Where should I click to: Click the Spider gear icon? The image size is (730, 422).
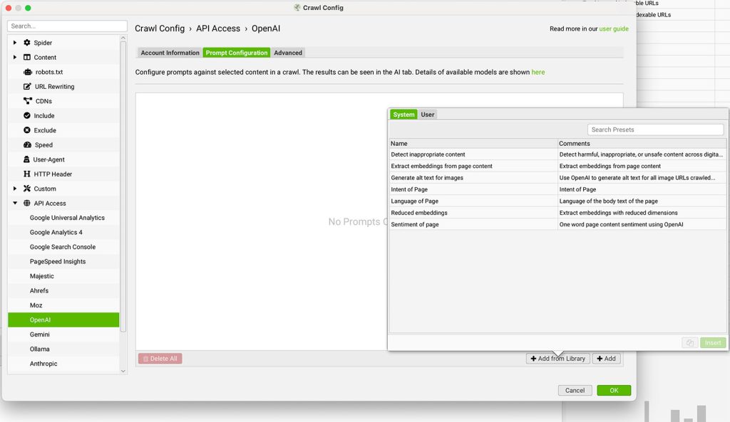pyautogui.click(x=27, y=42)
